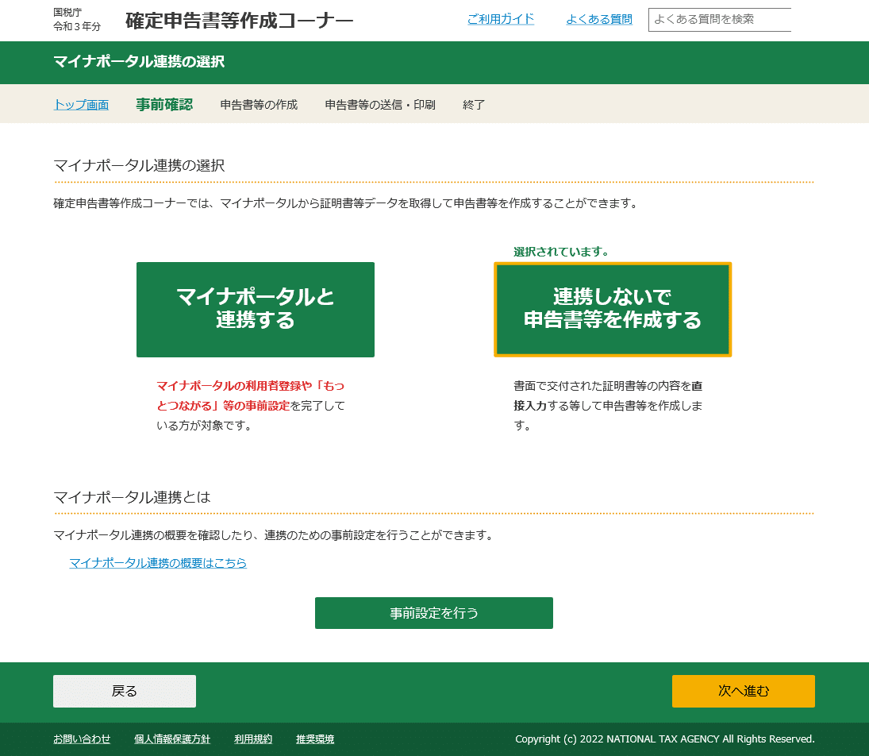Select the 終了 step tab
The height and width of the screenshot is (756, 869).
[x=473, y=103]
